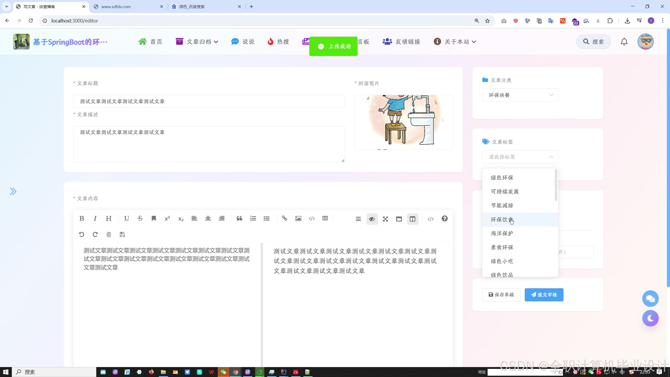Toggle split-column view in editor toolbar
Image resolution: width=670 pixels, height=377 pixels.
point(412,219)
